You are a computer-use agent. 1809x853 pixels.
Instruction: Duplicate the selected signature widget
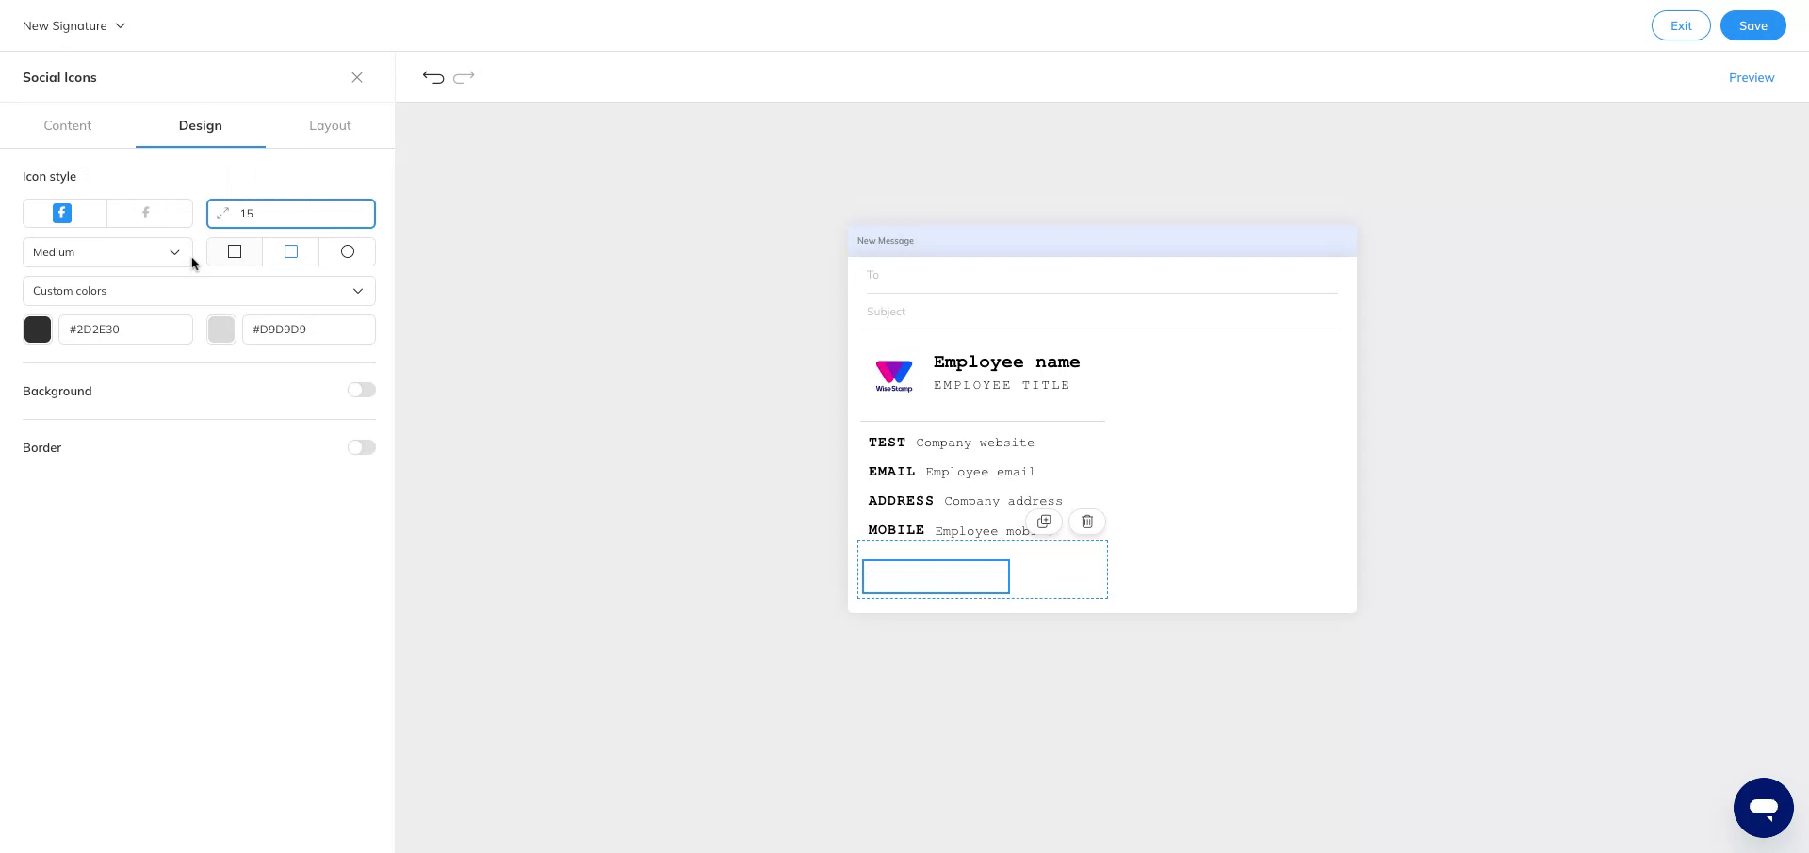point(1044,522)
